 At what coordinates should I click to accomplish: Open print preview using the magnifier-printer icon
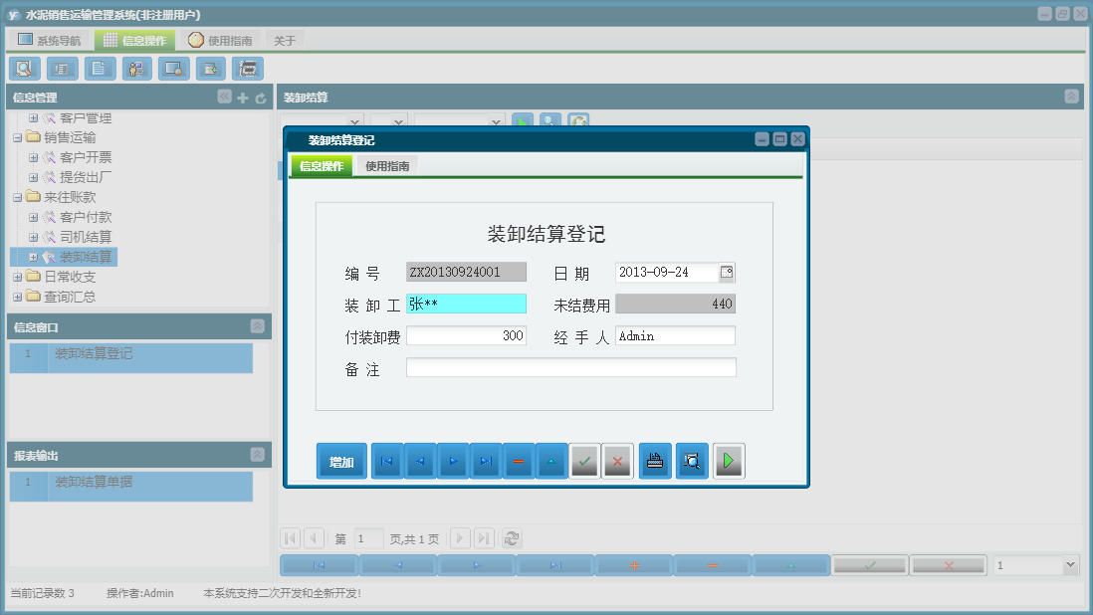click(x=691, y=460)
